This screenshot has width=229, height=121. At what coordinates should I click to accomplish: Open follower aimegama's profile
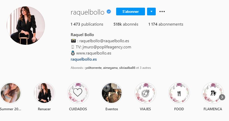tap(110, 68)
